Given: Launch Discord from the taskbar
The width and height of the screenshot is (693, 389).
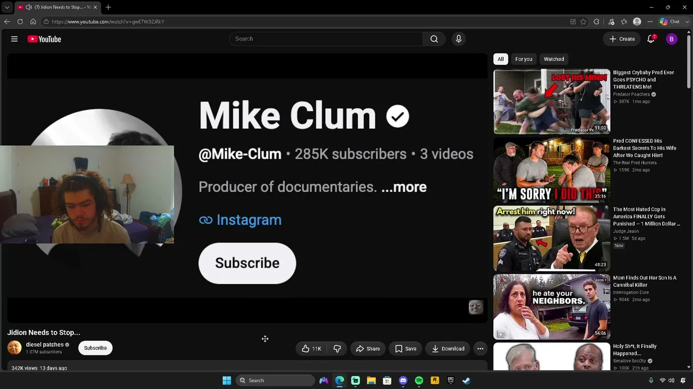Looking at the screenshot, I should coord(403,380).
